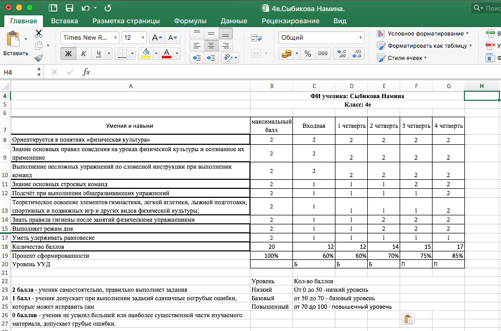The width and height of the screenshot is (501, 331).
Task: Click the H4 name box field
Action: [x=18, y=72]
